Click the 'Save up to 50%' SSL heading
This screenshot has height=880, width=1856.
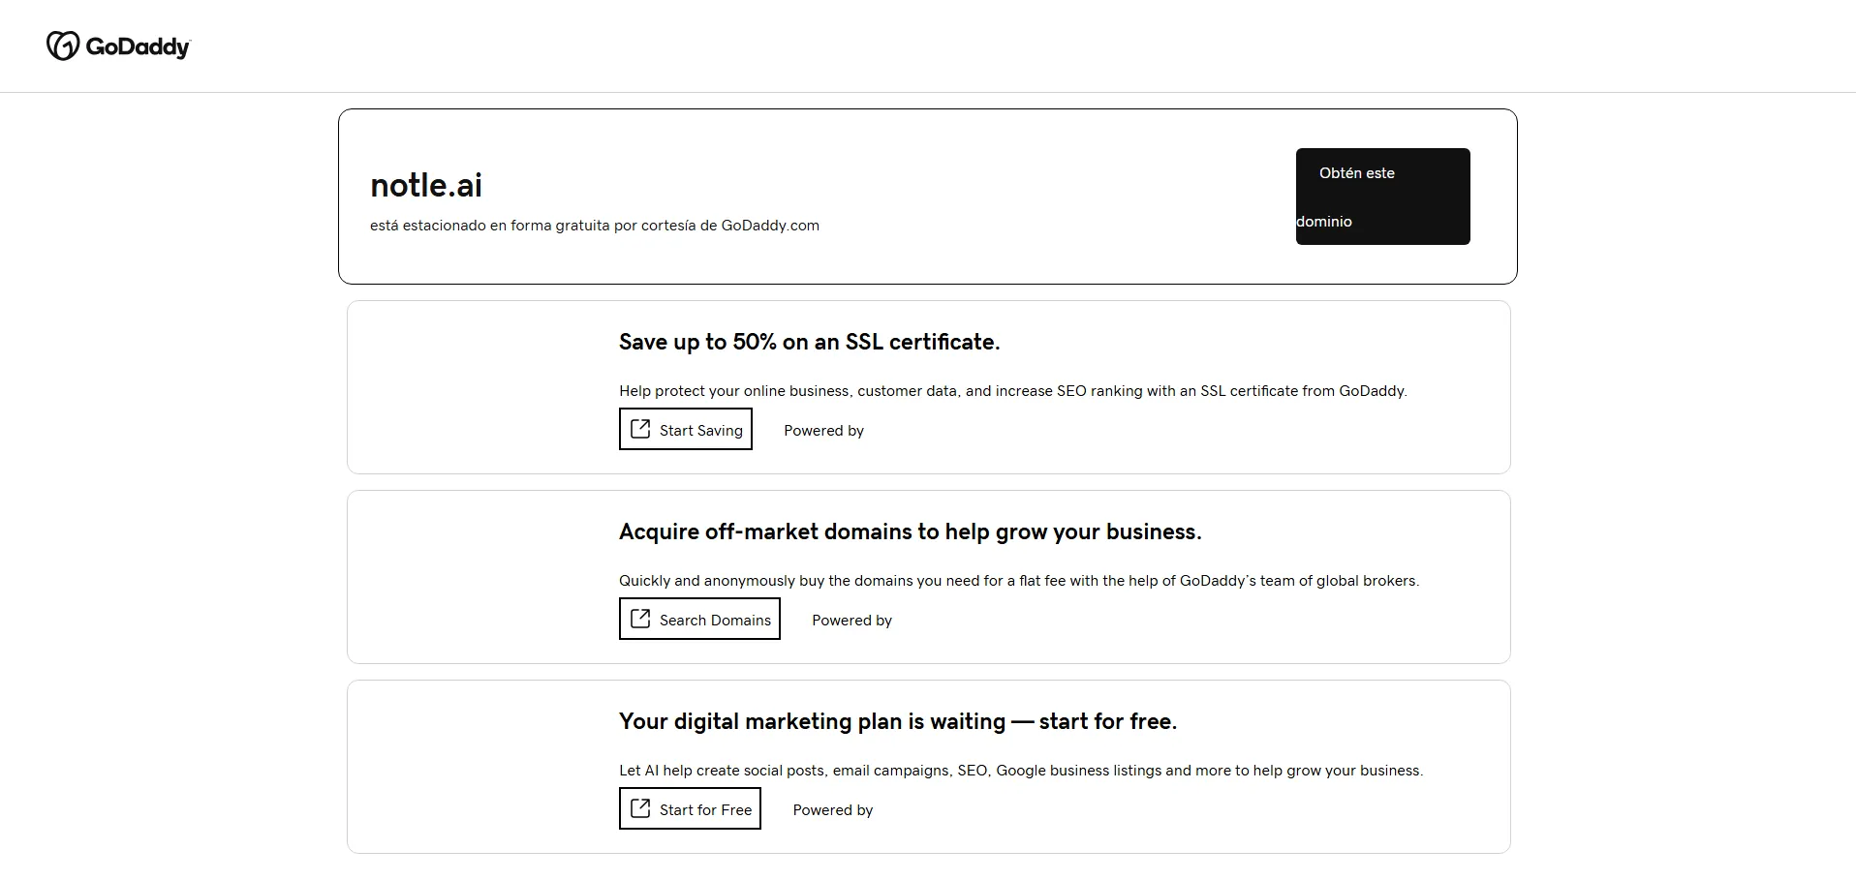point(809,342)
